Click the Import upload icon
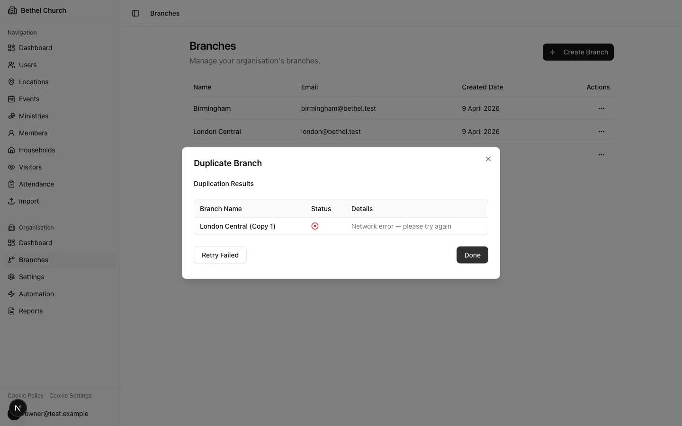Image resolution: width=682 pixels, height=426 pixels. [x=11, y=201]
